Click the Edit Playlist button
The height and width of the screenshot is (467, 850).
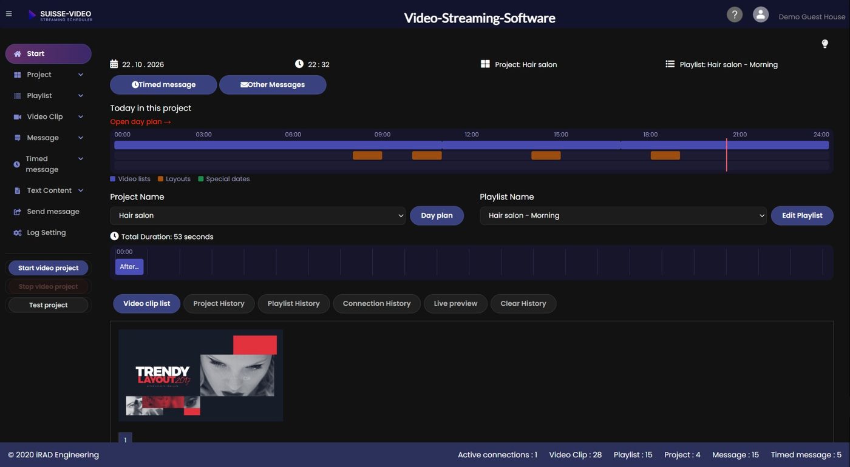pos(802,216)
